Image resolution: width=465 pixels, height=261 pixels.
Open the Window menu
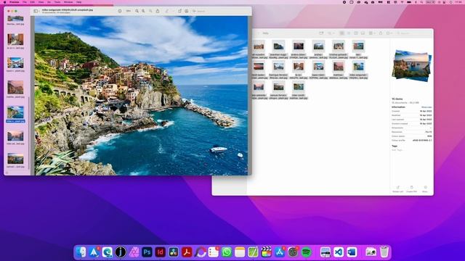(x=68, y=2)
